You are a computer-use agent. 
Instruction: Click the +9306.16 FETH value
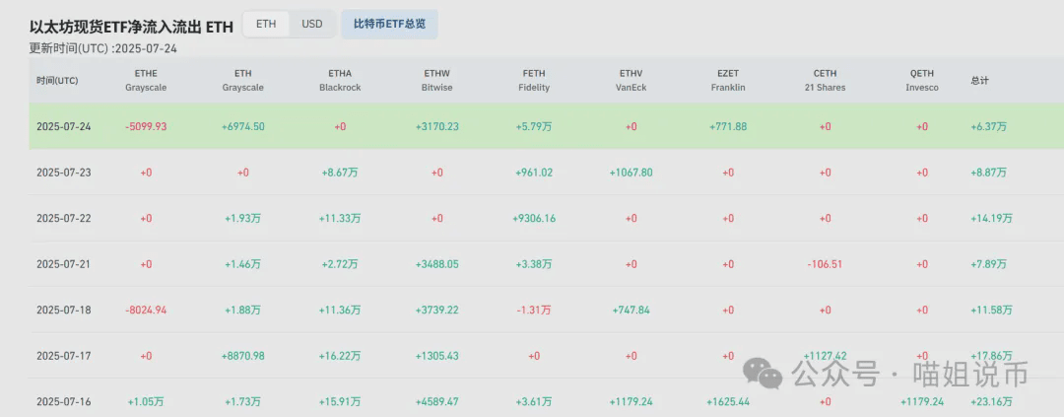[534, 218]
